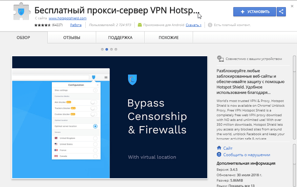Click the Скачать » Android download link

[x=193, y=25]
